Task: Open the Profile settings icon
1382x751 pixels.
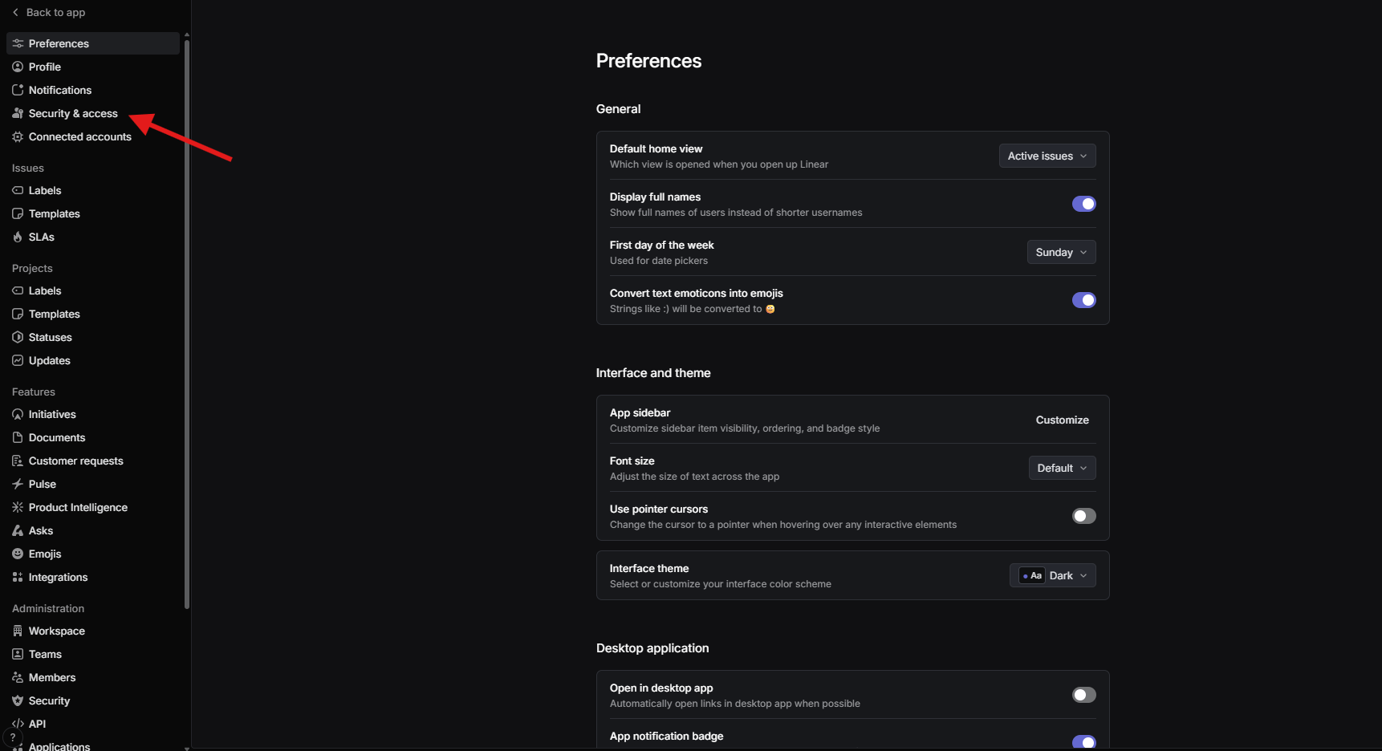Action: (x=18, y=67)
